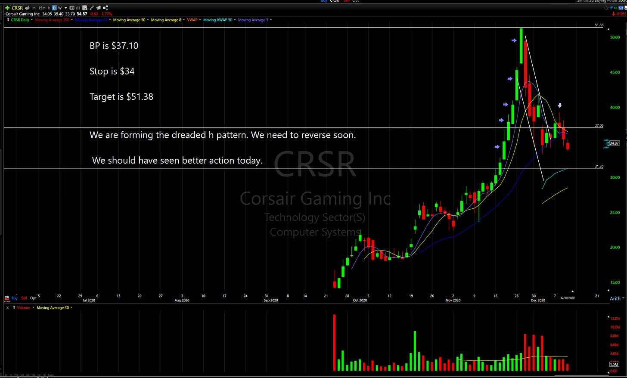
Task: Click the Buy button below the chart
Action: click(x=14, y=298)
